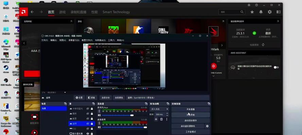Image resolution: width=302 pixels, height=135 pixels.
Task: Open the help question-mark icon in AMD title bar
Action: (256, 5)
